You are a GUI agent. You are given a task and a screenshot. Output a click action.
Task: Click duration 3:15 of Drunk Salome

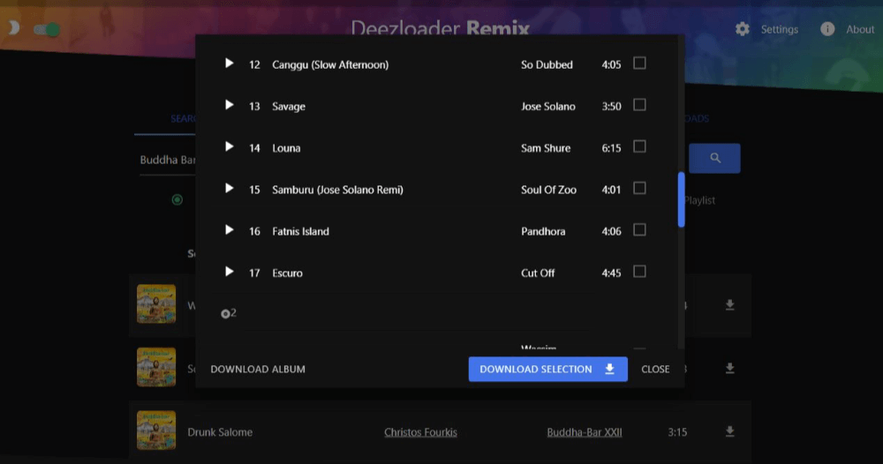click(x=677, y=432)
